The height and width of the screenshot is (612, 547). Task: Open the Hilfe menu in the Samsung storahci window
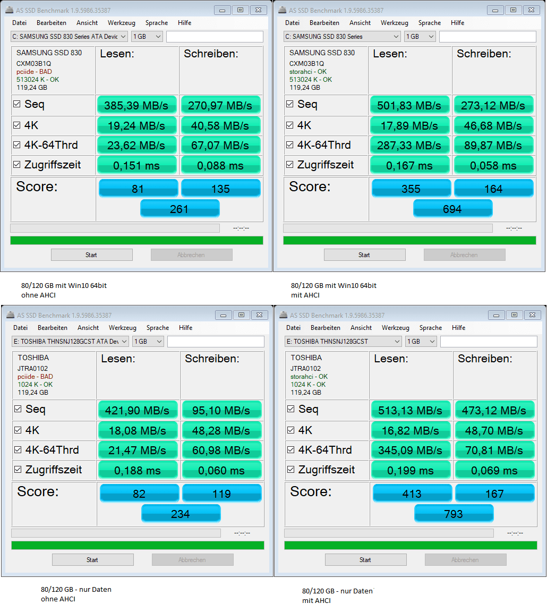point(457,23)
